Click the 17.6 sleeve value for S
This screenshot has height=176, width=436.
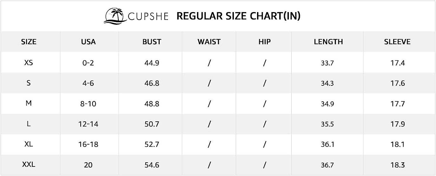398,83
